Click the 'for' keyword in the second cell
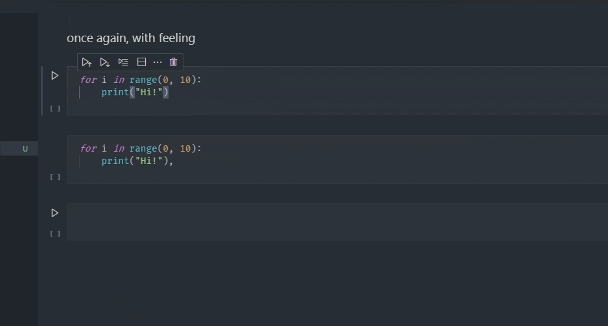 [88, 148]
